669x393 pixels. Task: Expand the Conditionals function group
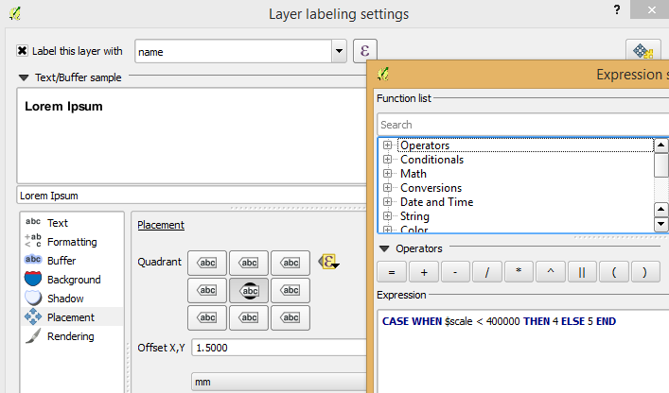tap(388, 160)
